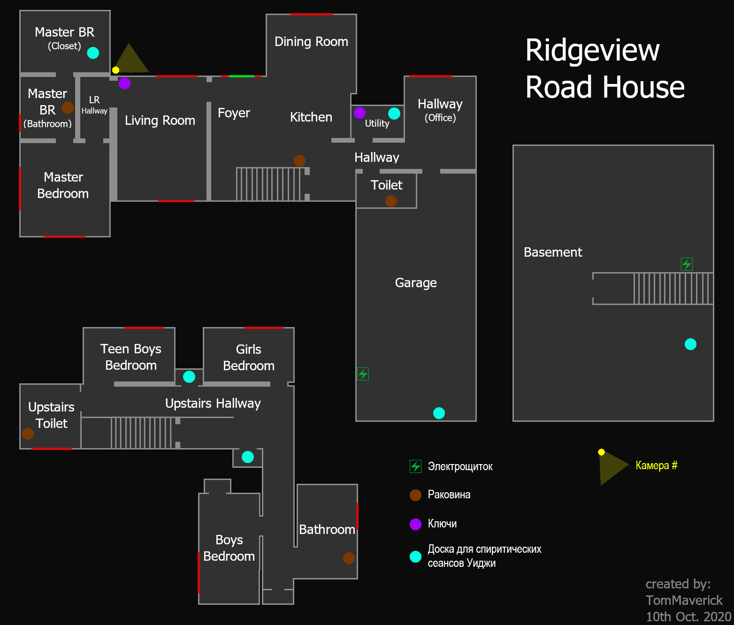Viewport: 734px width, 625px height.
Task: Select the Раковина legend text
Action: (449, 495)
